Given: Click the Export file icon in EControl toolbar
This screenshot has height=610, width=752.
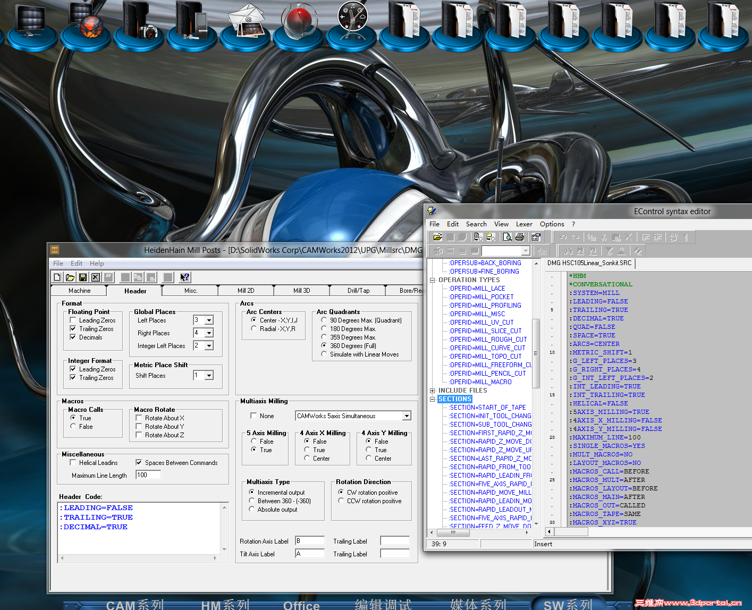Looking at the screenshot, I should [478, 237].
